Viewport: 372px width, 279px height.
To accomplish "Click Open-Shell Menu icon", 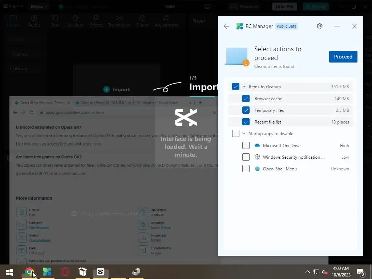I will (x=257, y=169).
